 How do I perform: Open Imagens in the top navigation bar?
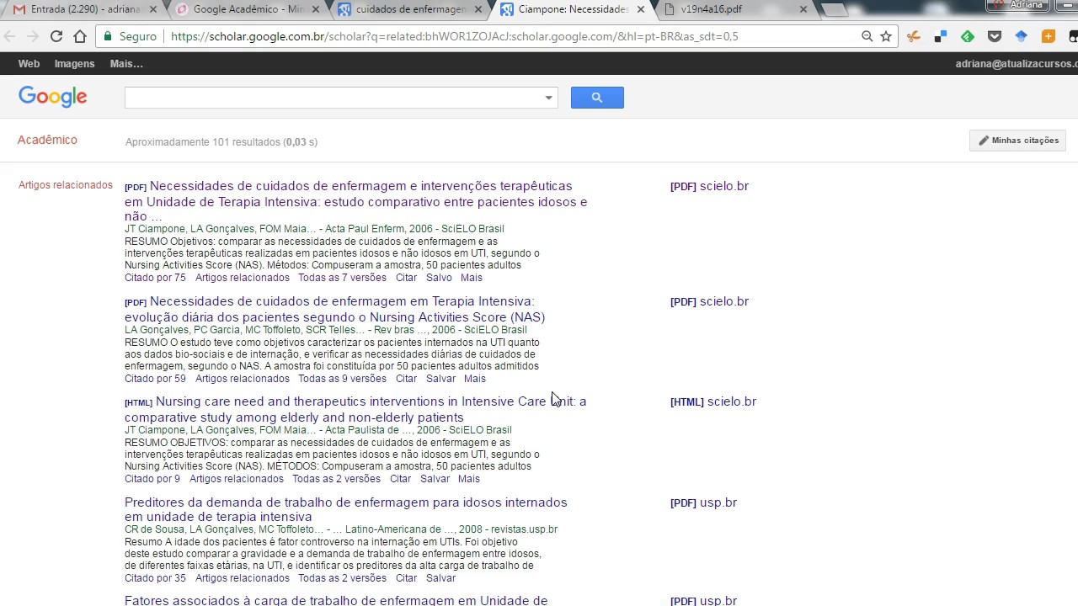click(x=74, y=64)
